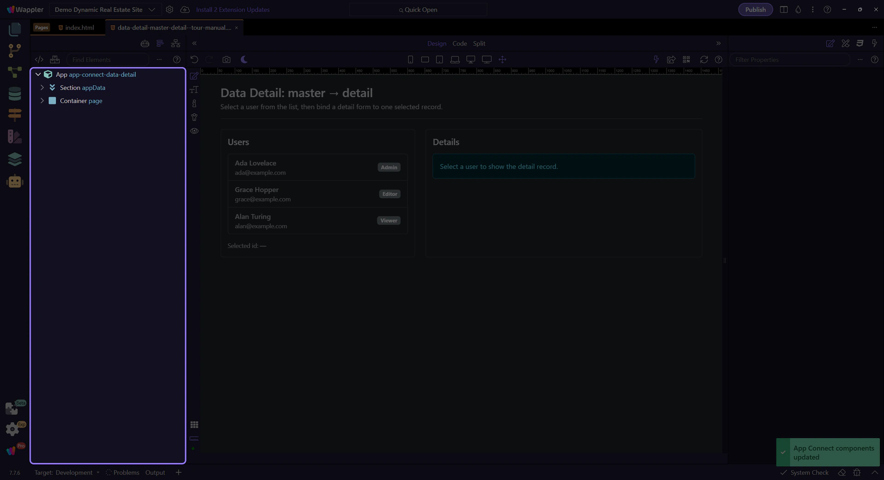Click the QR code icon in toolbar
The width and height of the screenshot is (884, 480).
[686, 60]
